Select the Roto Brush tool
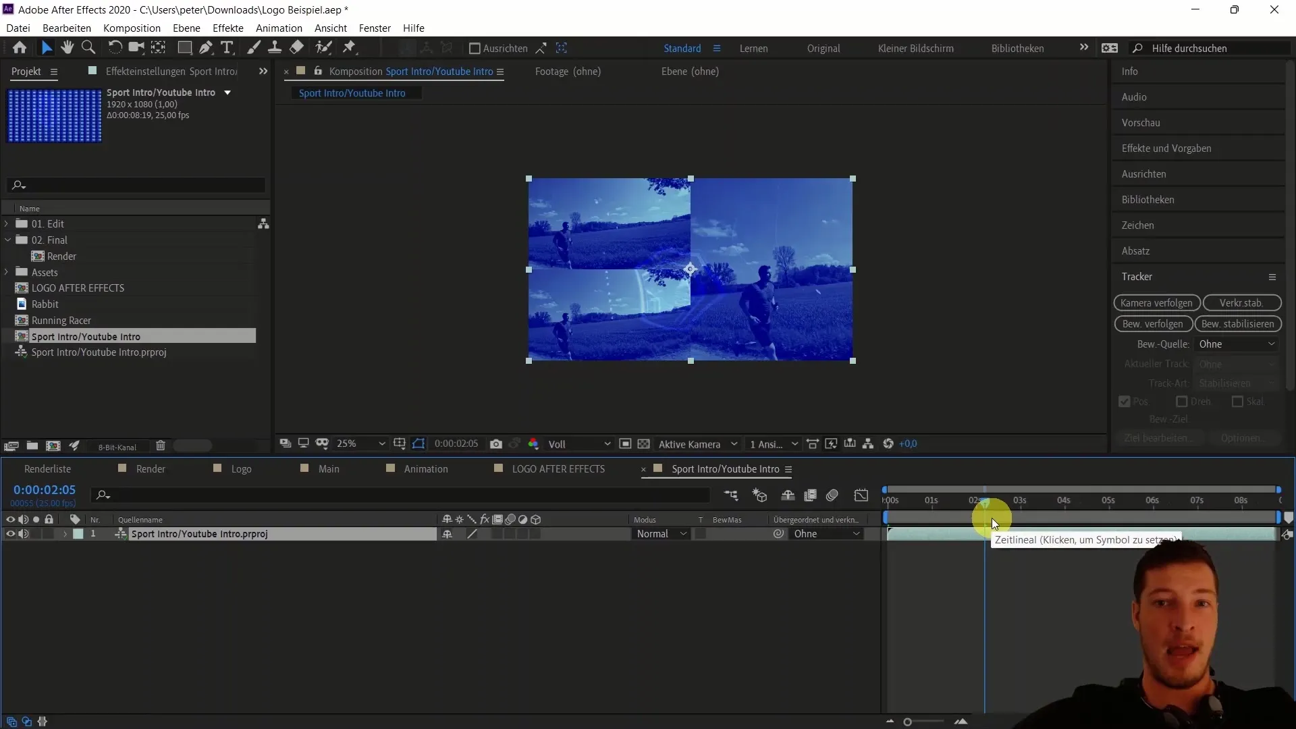 coord(324,48)
